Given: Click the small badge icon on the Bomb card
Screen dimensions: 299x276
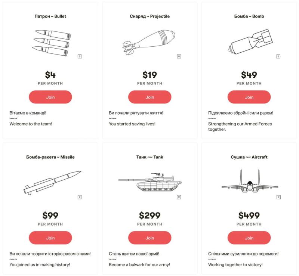Looking at the screenshot, I should [278, 56].
